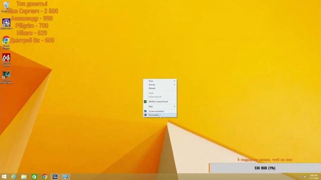The image size is (321, 180).
Task: Open Internet Explorer from taskbar
Action: coord(14,176)
